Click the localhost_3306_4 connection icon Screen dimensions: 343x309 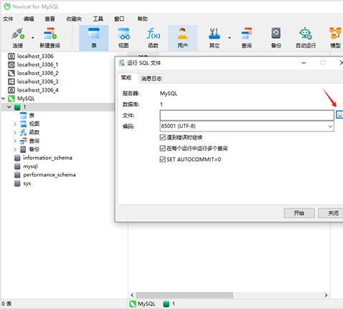point(11,90)
